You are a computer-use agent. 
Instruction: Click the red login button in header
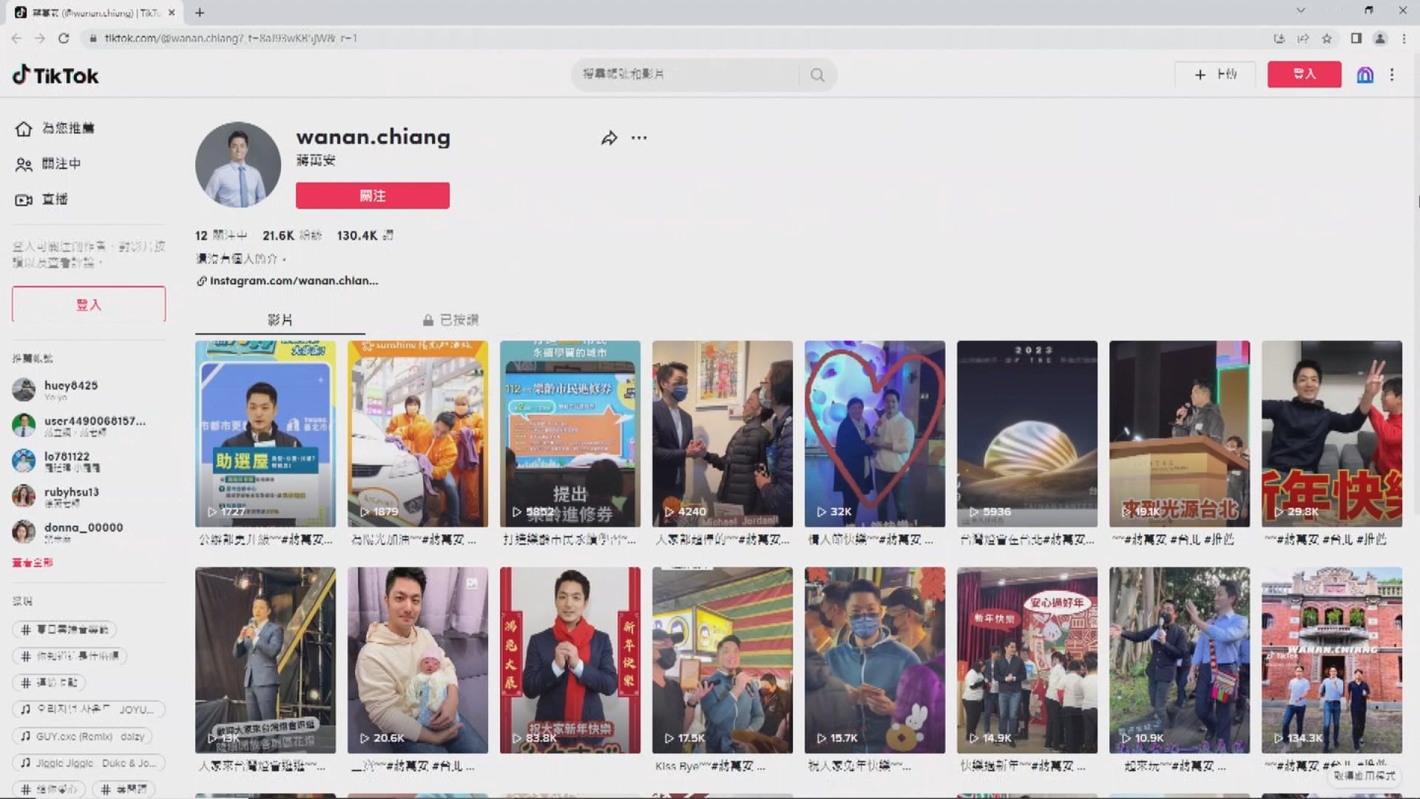tap(1304, 74)
